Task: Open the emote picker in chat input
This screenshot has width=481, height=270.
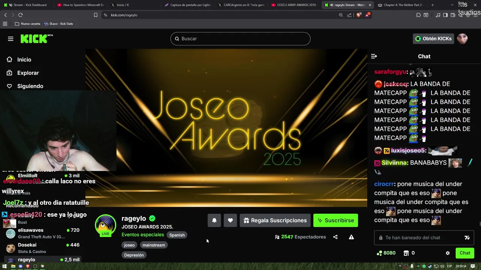Action: (467, 238)
